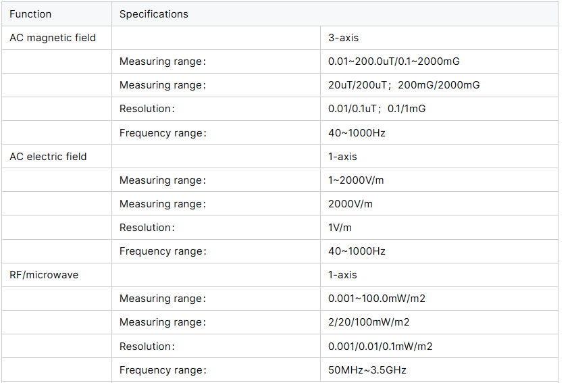Select the RF/microwave row label
The image size is (572, 383).
point(44,275)
